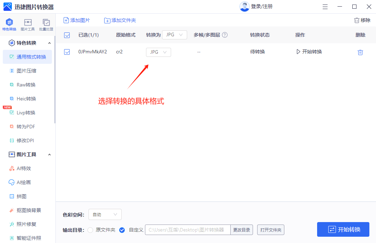Open the 色彩空间 dropdown showing 自动

pos(105,214)
